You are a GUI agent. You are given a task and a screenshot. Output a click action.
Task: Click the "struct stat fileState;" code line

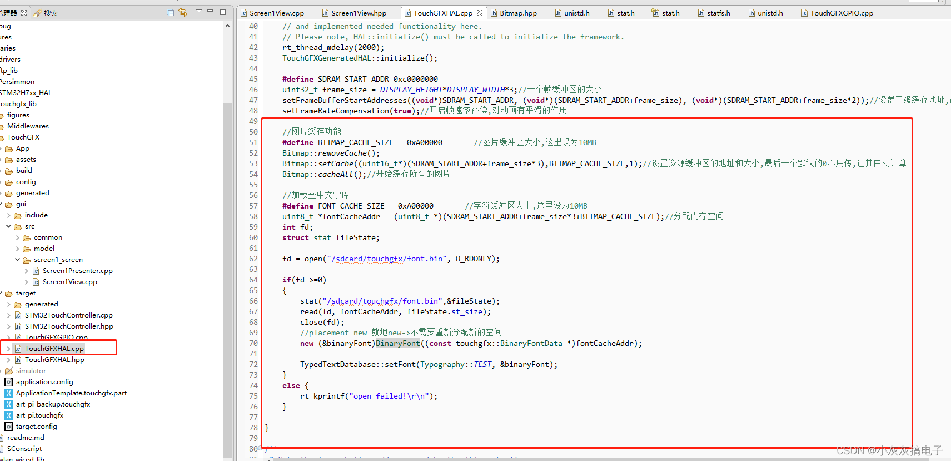pyautogui.click(x=331, y=237)
